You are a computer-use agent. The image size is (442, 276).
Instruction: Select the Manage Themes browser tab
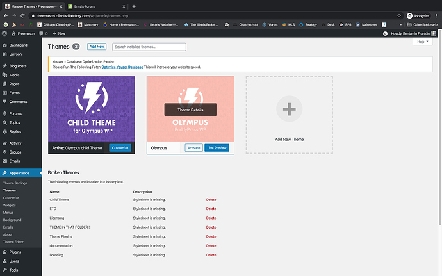click(x=34, y=6)
